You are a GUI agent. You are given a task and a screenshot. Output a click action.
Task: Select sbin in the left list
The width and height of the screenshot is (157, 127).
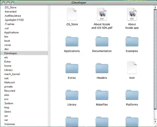tap(7, 95)
